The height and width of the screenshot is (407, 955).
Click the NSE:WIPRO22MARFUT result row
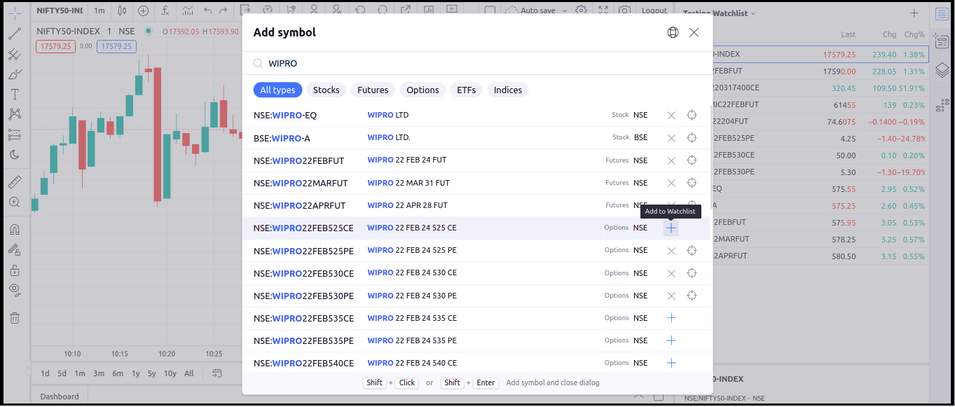[477, 183]
